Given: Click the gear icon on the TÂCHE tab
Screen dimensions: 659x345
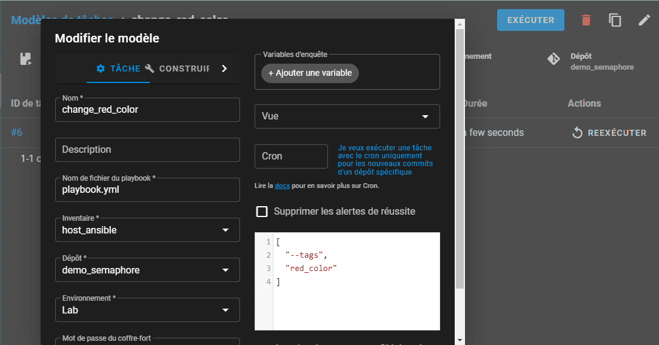Looking at the screenshot, I should tap(101, 69).
